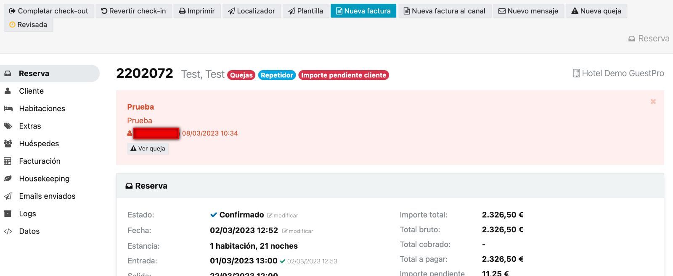The image size is (673, 276).
Task: Click the Ver queja button
Action: click(x=148, y=149)
